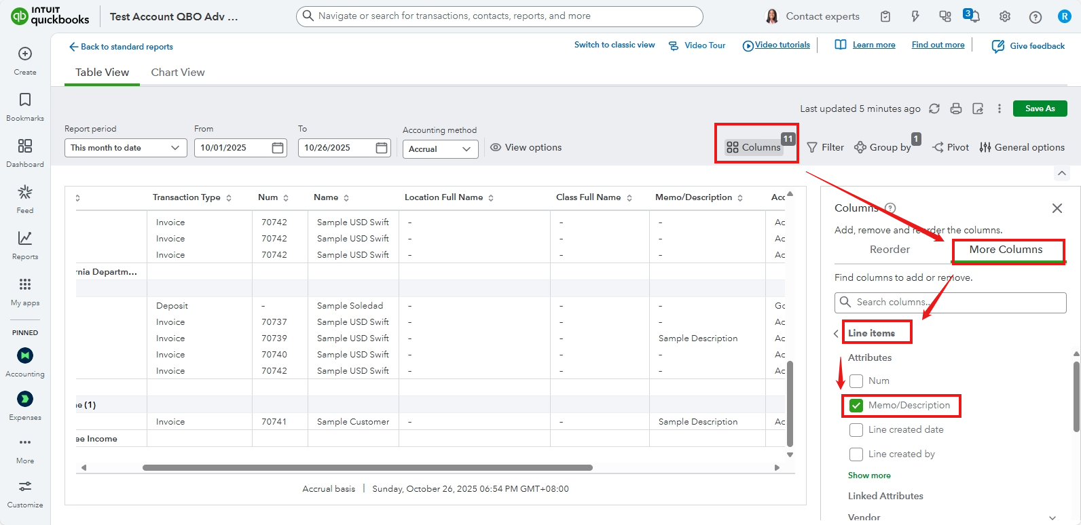Check the Num column checkbox
Viewport: 1081px width, 525px height.
point(856,381)
